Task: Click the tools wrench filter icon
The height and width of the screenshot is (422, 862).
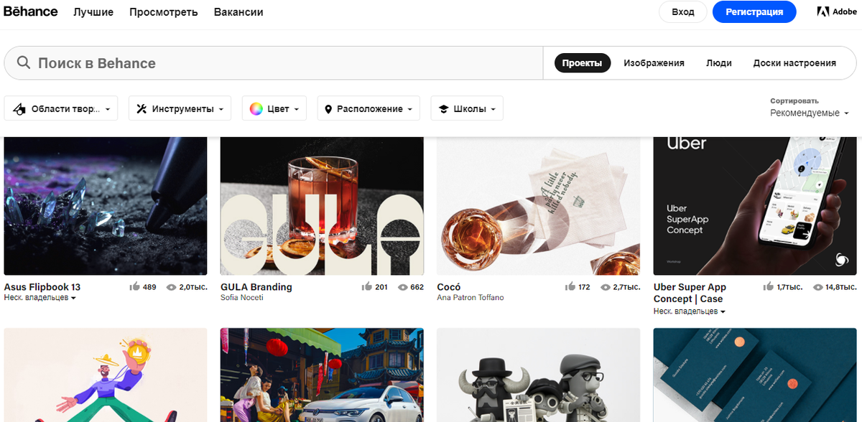Action: (142, 109)
